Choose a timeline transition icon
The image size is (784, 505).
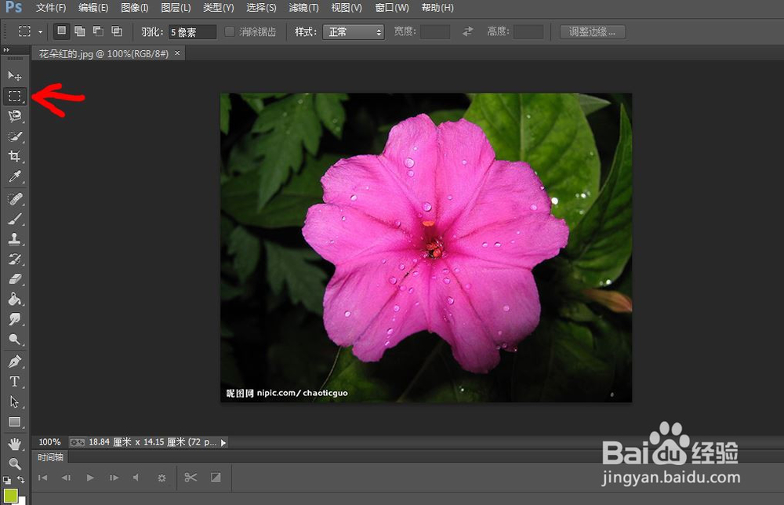pyautogui.click(x=216, y=478)
